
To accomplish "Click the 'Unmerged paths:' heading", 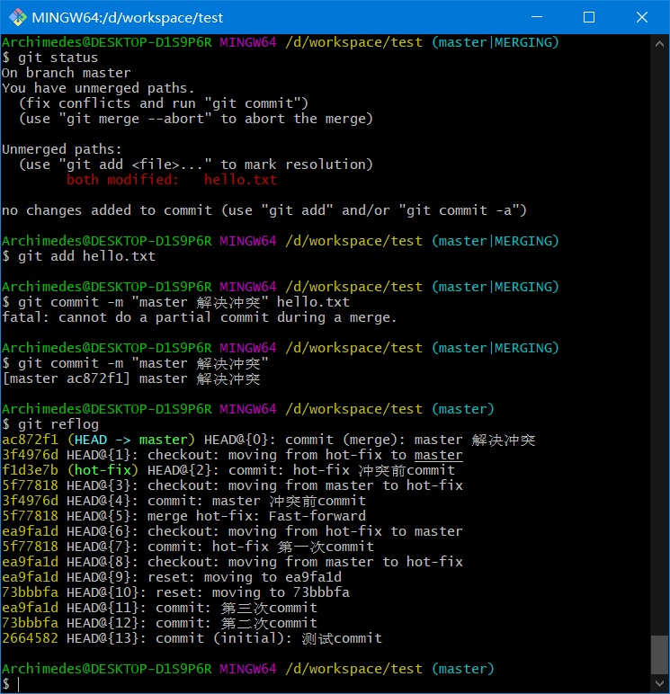I will [x=62, y=149].
